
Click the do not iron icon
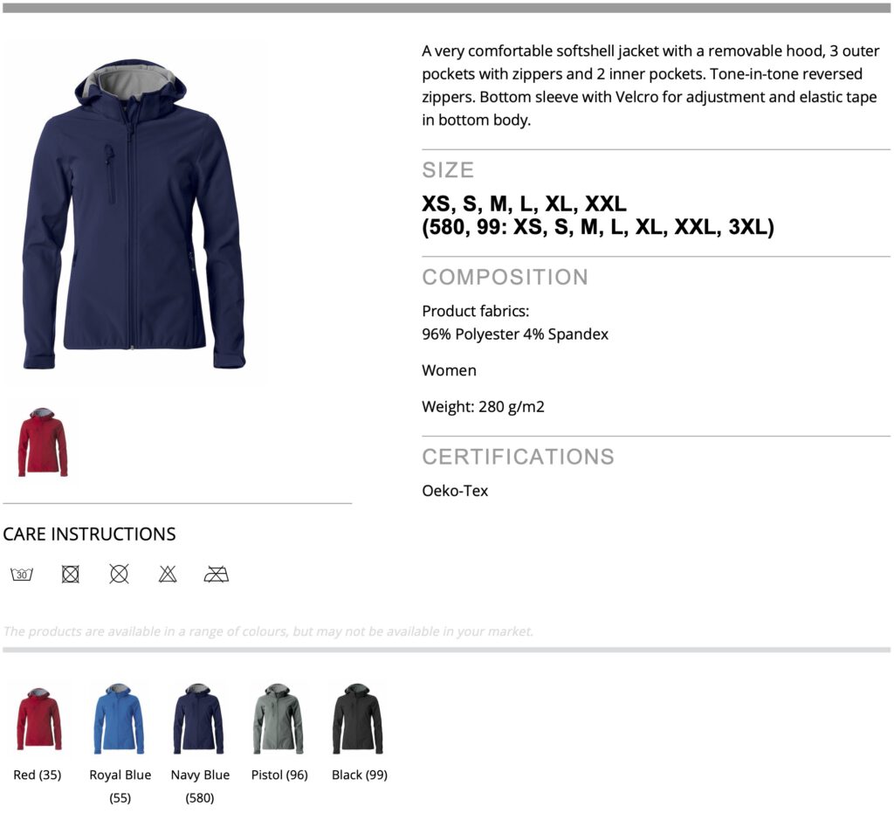click(217, 574)
